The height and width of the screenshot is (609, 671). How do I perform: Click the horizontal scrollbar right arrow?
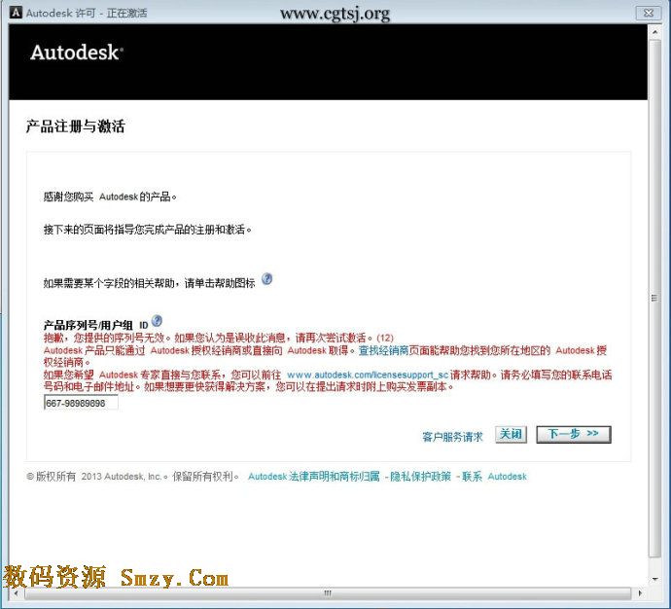(640, 593)
